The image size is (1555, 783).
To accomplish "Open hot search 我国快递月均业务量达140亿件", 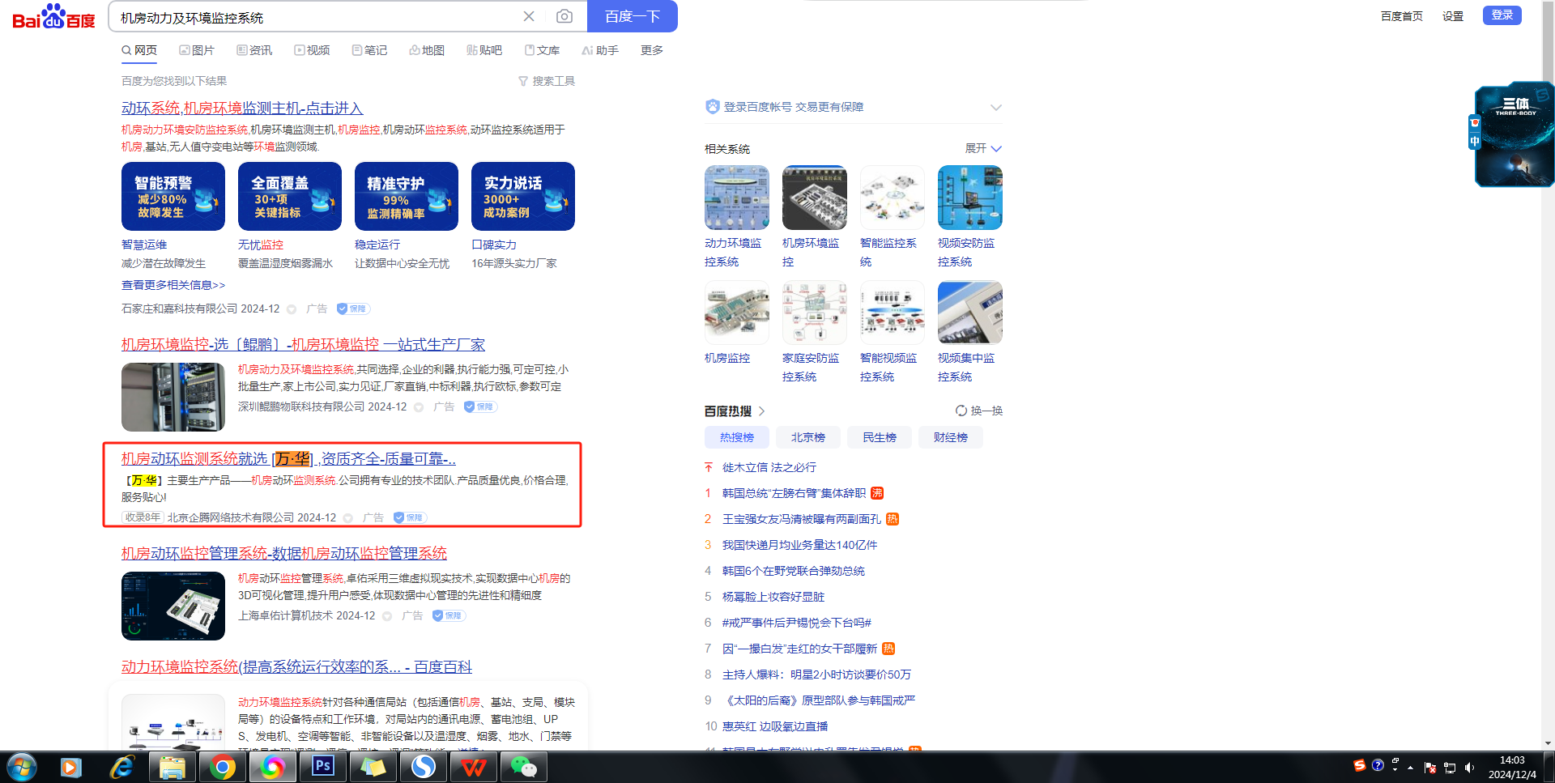I will [x=800, y=545].
